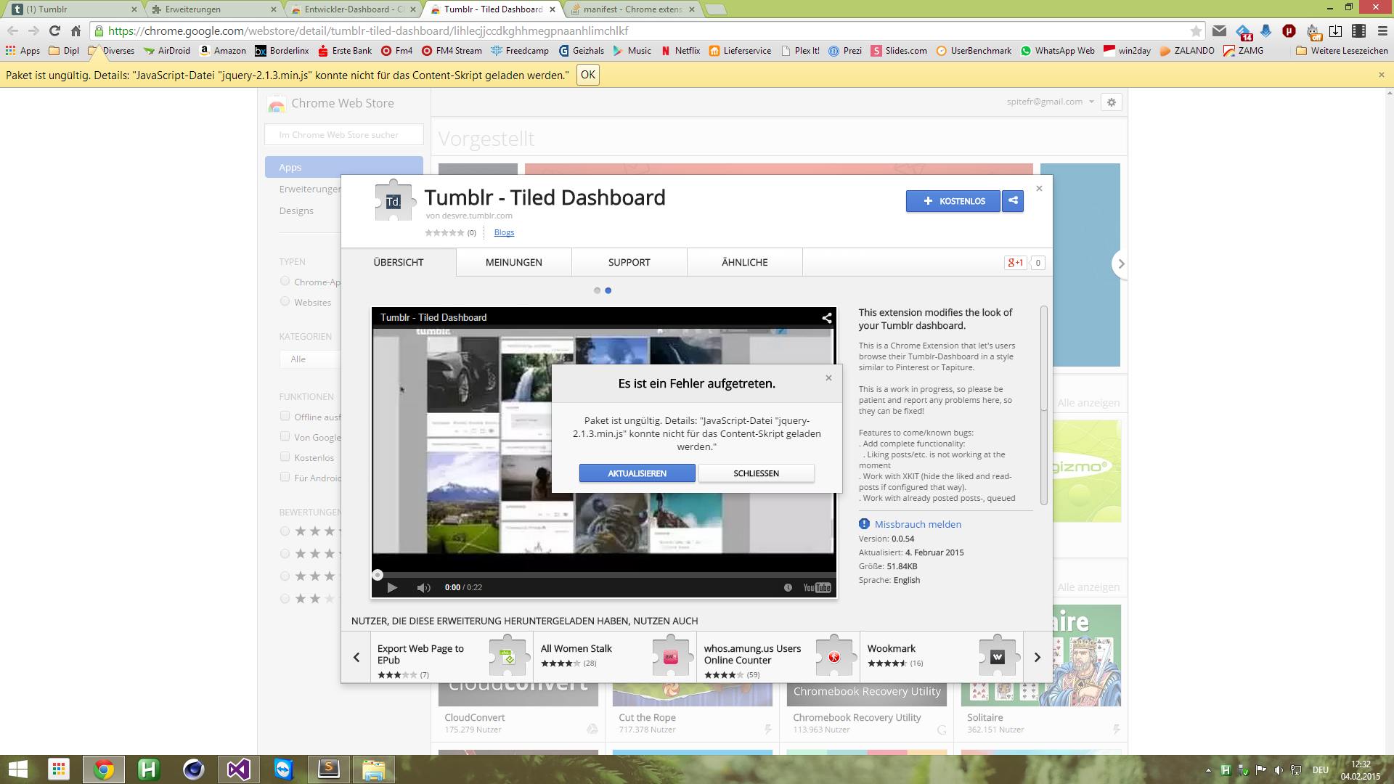Select Websites radio button
The image size is (1394, 784).
pos(285,301)
